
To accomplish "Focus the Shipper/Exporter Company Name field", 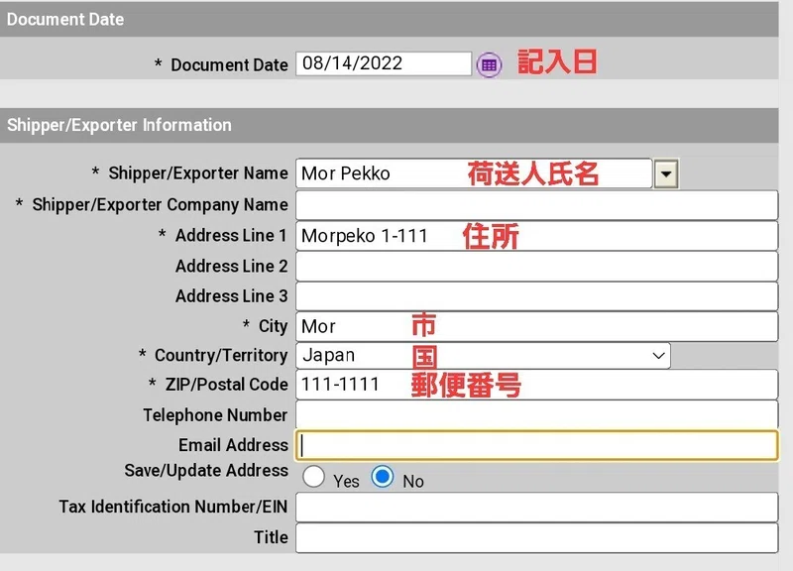I will [536, 205].
